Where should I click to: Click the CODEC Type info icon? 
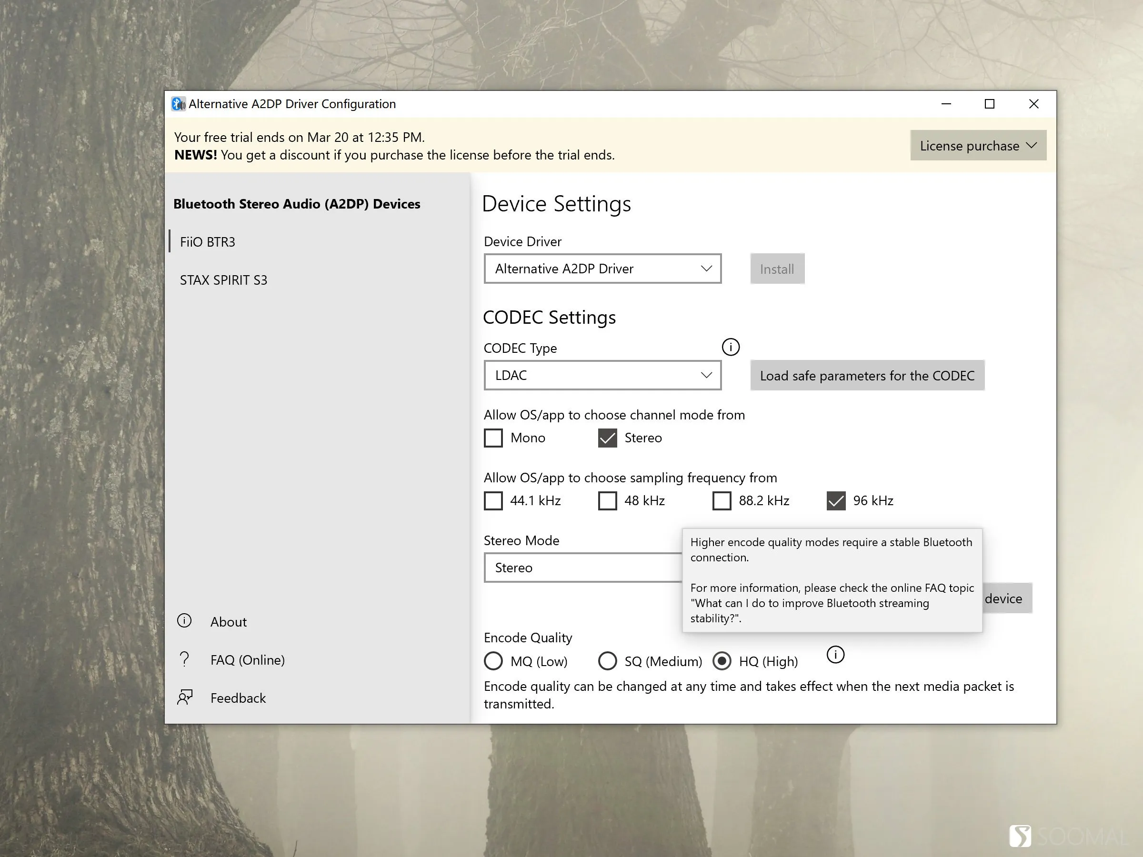click(x=731, y=347)
